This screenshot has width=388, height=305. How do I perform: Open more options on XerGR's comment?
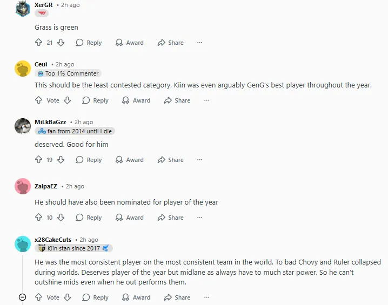[x=199, y=43]
